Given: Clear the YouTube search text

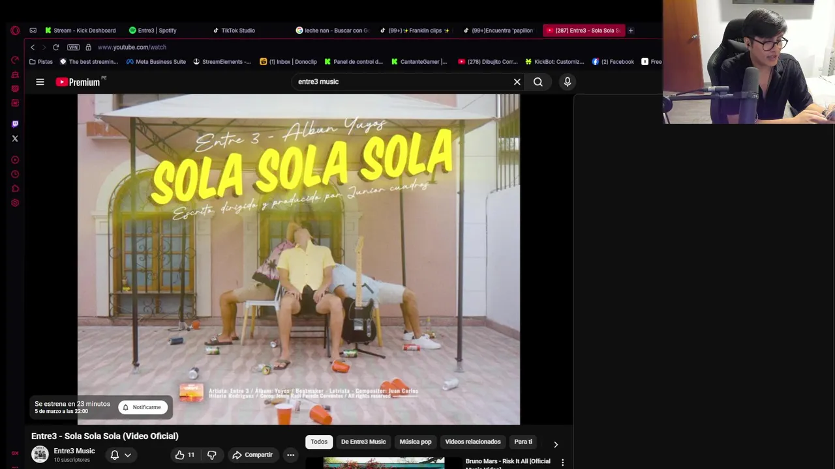Looking at the screenshot, I should (x=517, y=82).
